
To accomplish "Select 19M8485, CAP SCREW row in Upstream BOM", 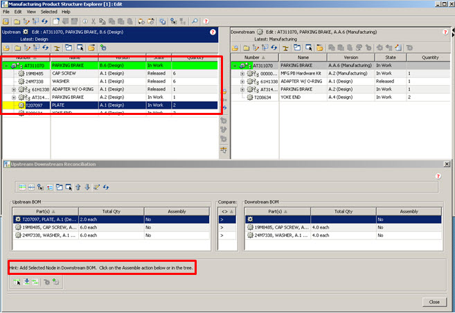I will coord(111,227).
